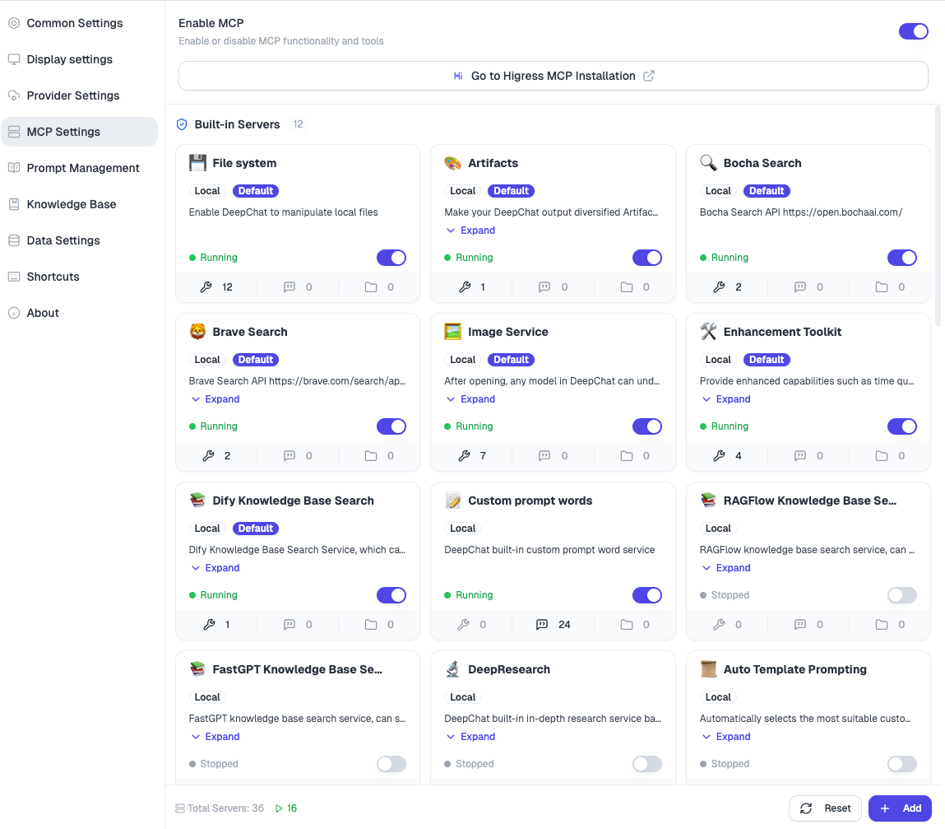945x829 pixels.
Task: Expand the Artifacts description
Action: tap(470, 231)
